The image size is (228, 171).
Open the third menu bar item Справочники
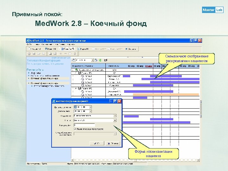pyautogui.click(x=47, y=44)
